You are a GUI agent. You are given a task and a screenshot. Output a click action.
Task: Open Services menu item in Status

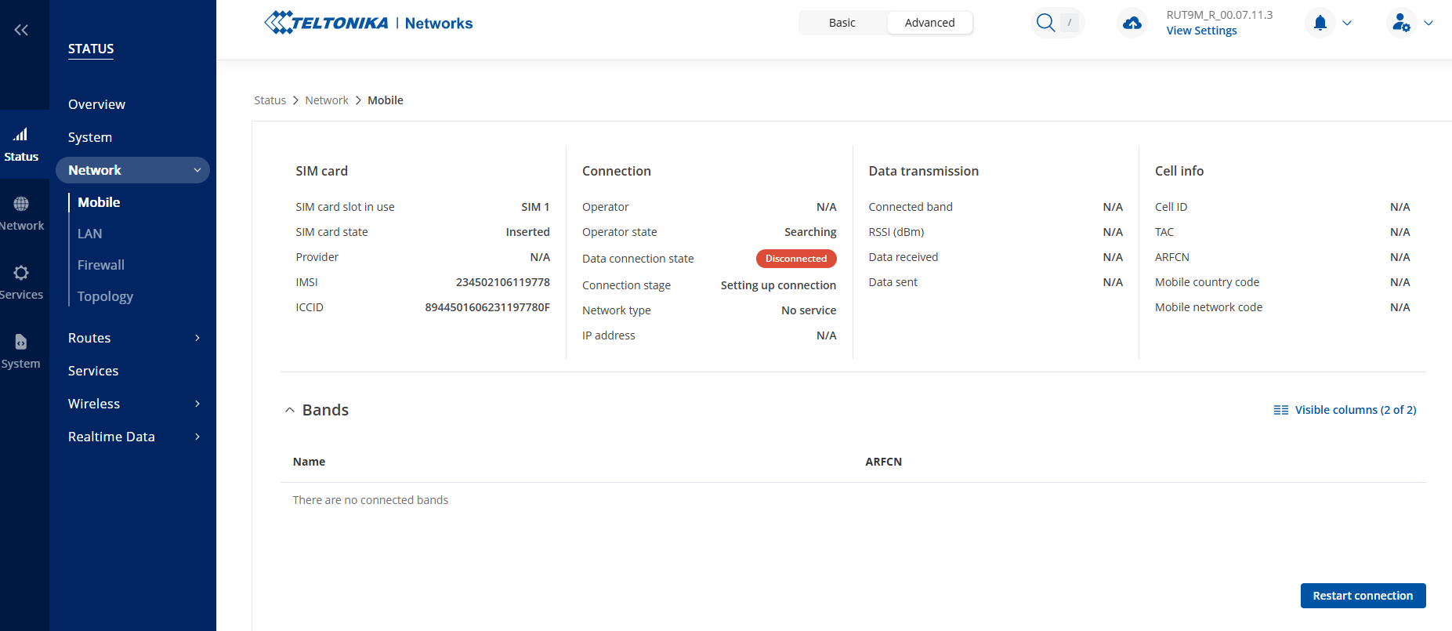93,371
